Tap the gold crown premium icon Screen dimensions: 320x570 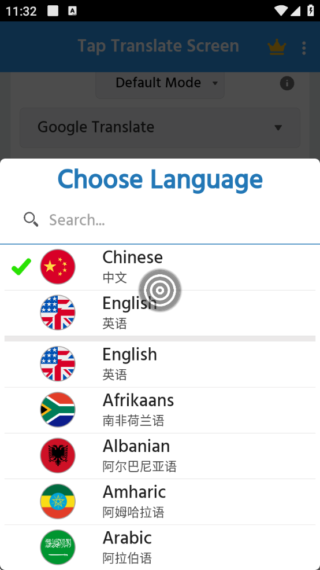pos(277,47)
